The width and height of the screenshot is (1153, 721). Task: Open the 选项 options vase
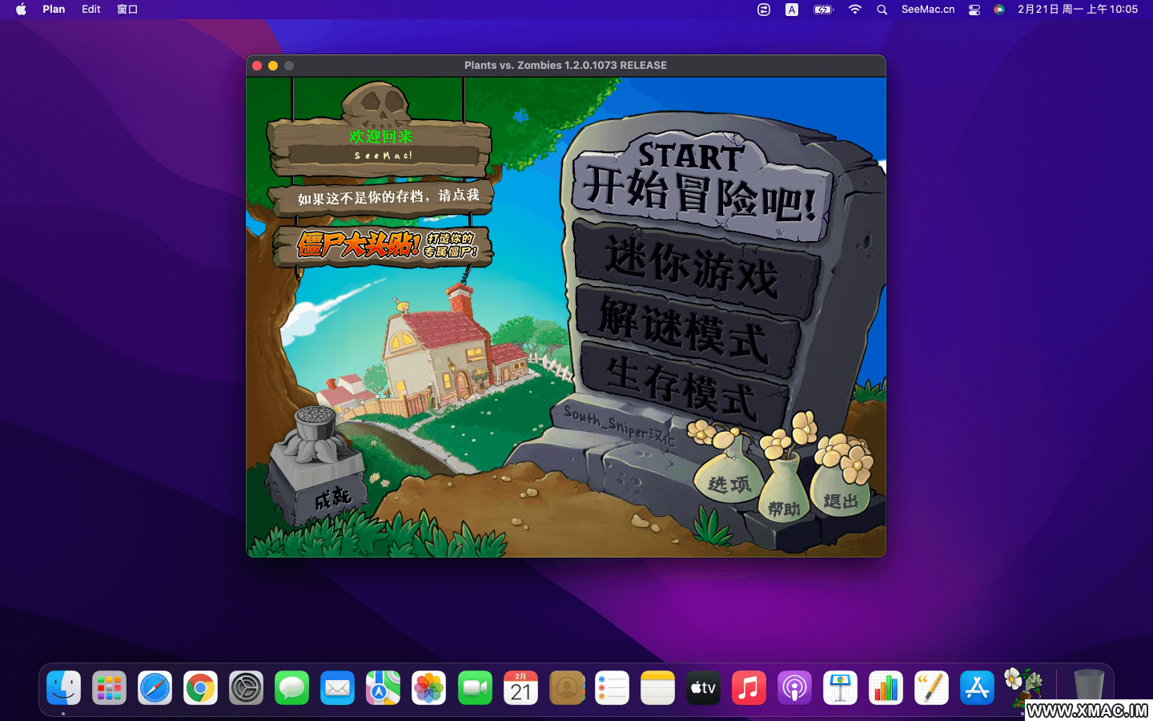[x=729, y=481]
